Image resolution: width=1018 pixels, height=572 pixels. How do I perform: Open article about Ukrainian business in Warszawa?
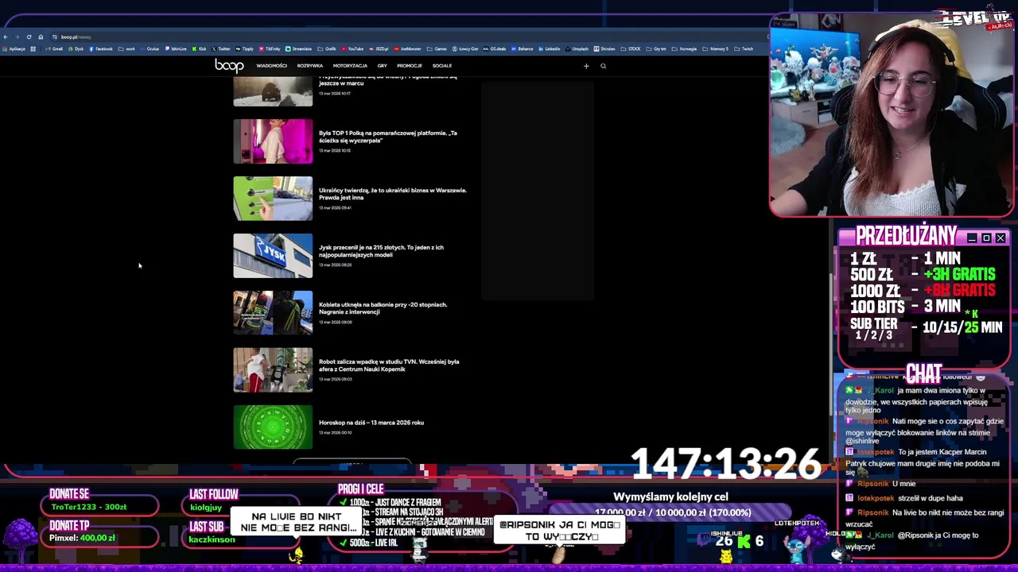pyautogui.click(x=393, y=194)
